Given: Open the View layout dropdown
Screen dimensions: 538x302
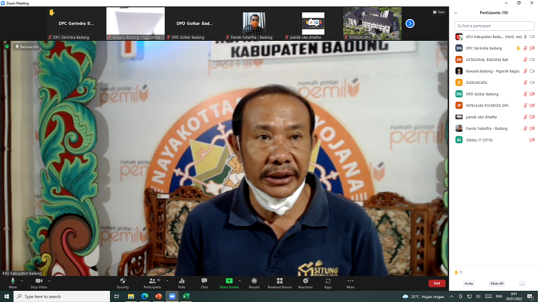Looking at the screenshot, I should [439, 12].
